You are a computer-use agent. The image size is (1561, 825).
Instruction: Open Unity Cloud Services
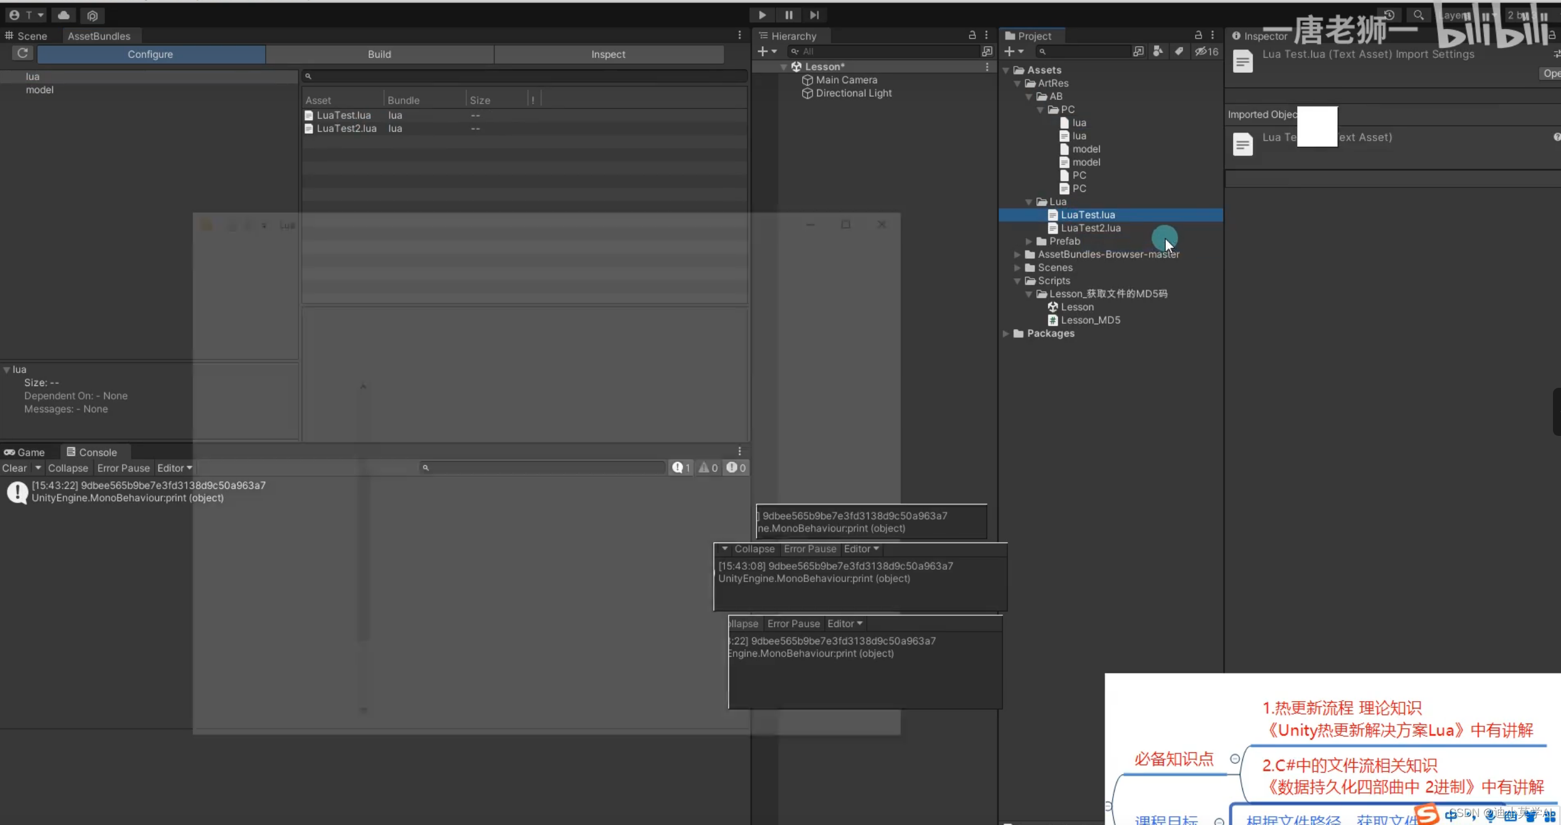coord(64,15)
